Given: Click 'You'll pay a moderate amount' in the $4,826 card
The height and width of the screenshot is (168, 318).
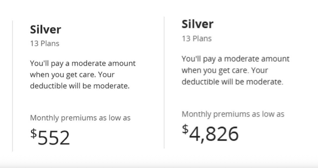Looking at the screenshot, I should 235,59.
